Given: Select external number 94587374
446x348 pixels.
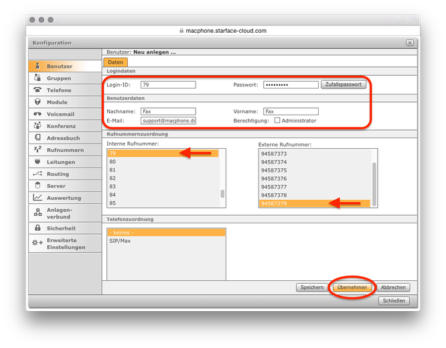Looking at the screenshot, I should (315, 162).
